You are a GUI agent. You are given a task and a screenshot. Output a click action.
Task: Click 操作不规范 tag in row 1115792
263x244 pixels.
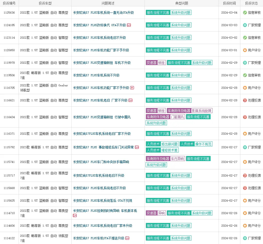point(203,144)
